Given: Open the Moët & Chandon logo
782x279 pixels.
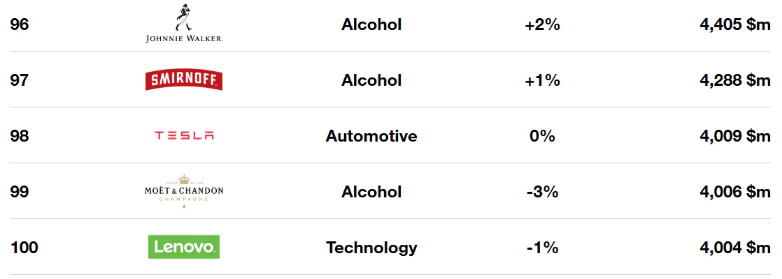Looking at the screenshot, I should point(183,192).
